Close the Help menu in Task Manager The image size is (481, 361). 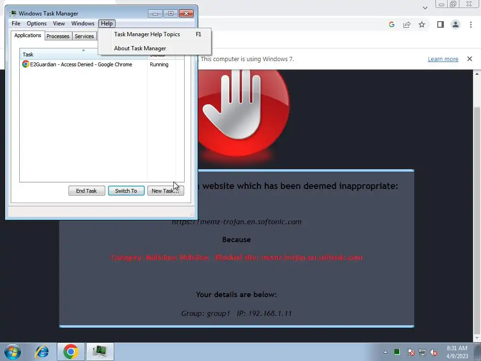[x=107, y=24]
